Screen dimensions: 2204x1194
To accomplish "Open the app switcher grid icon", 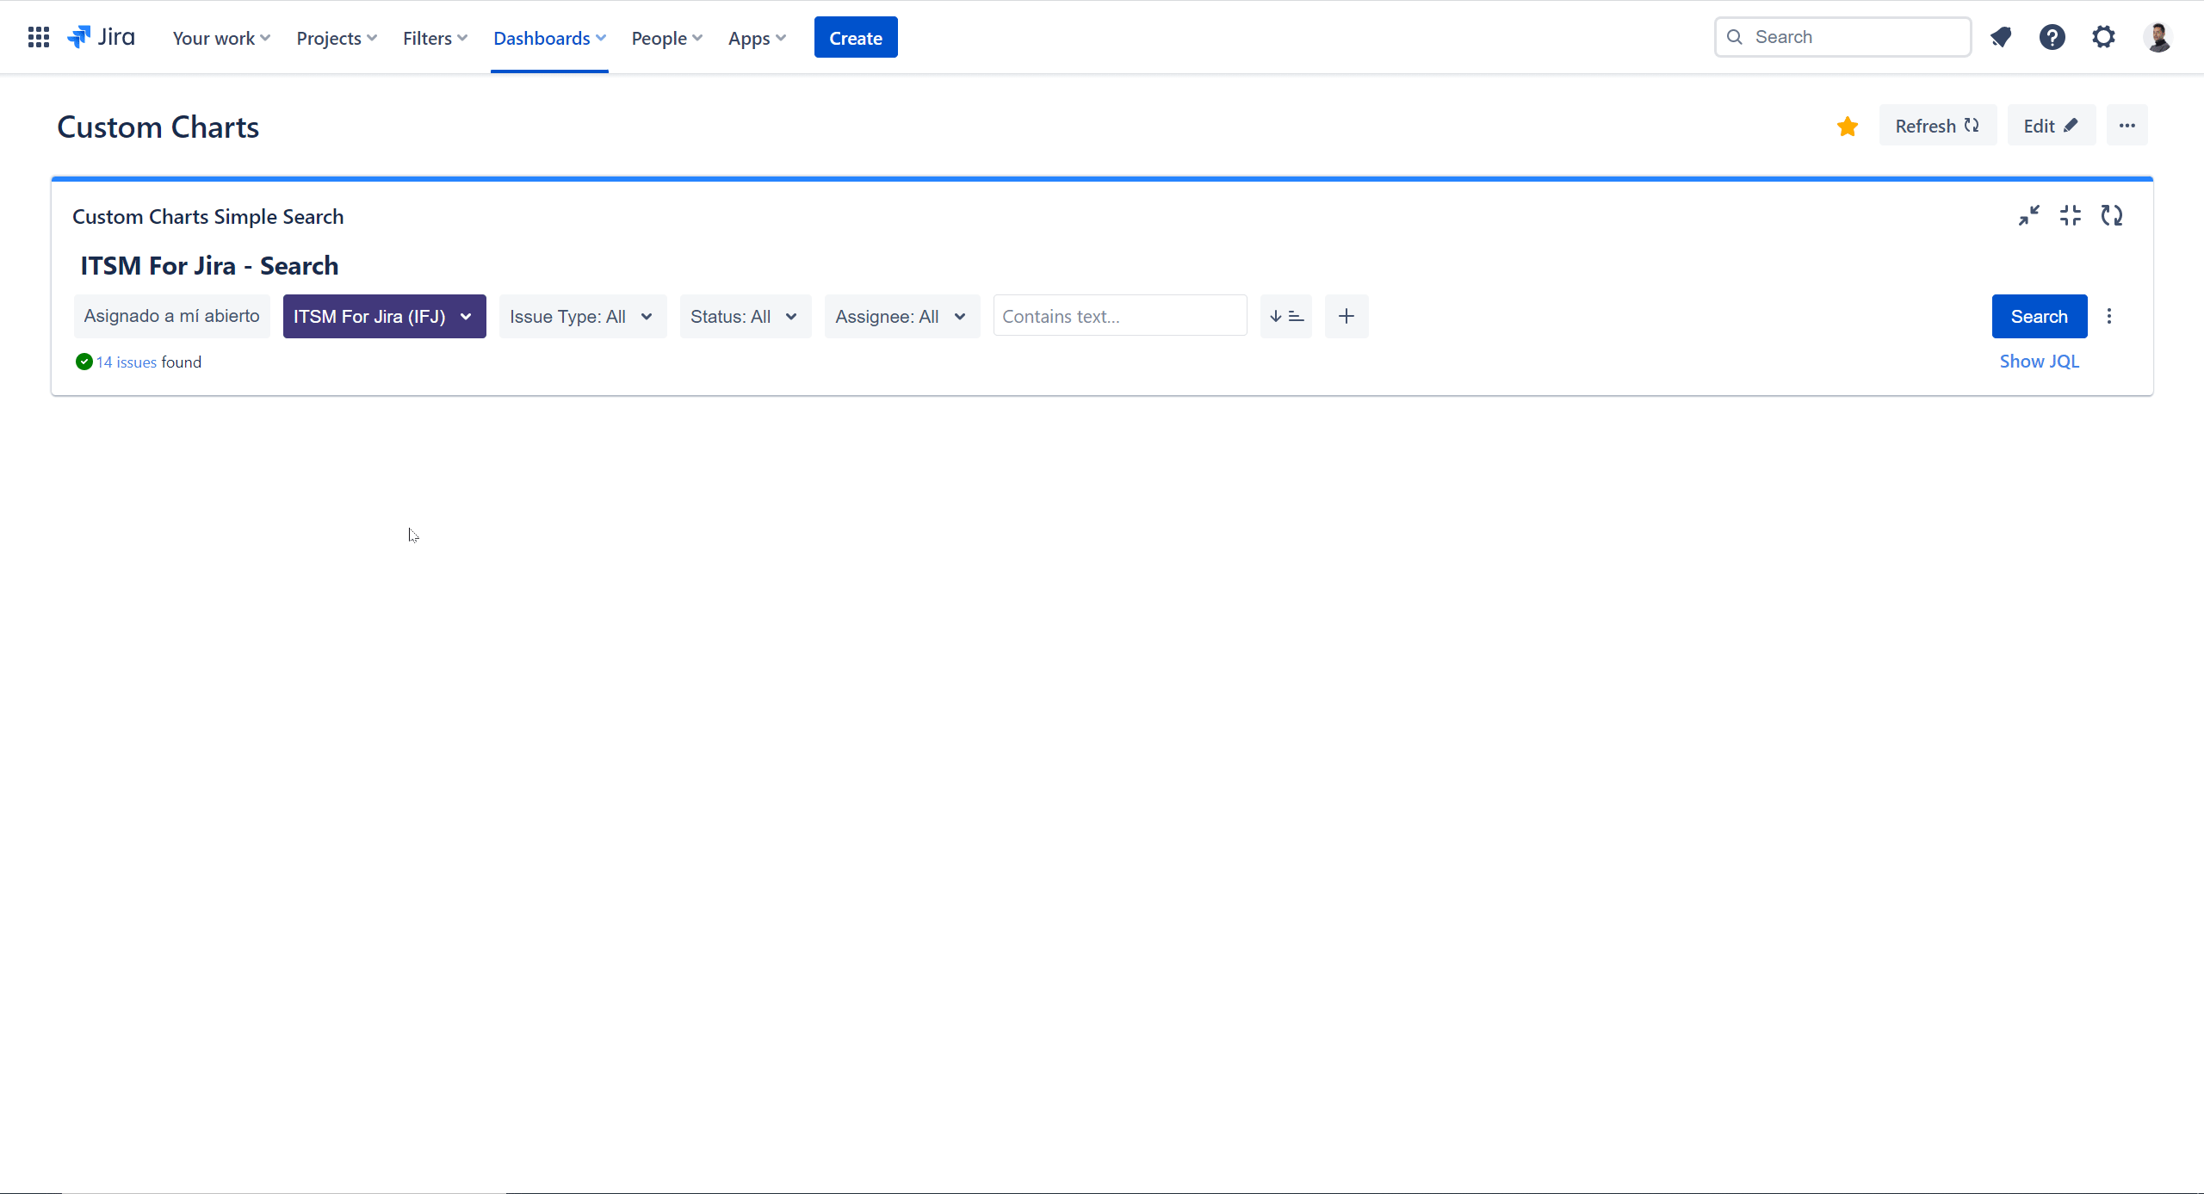I will [x=38, y=37].
